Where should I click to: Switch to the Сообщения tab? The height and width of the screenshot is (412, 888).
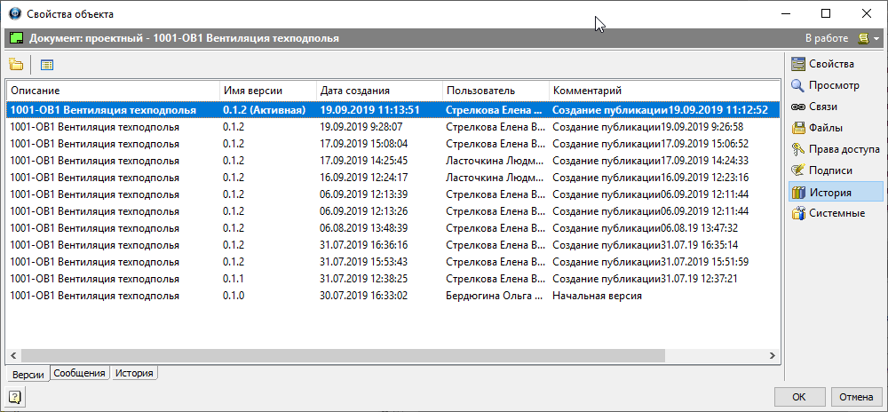tap(80, 374)
